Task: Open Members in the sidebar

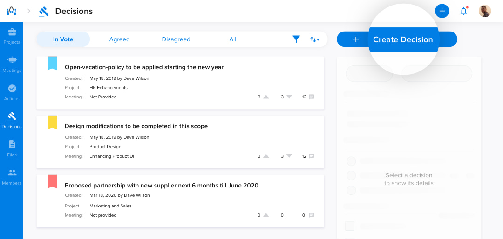Action: coord(12,177)
